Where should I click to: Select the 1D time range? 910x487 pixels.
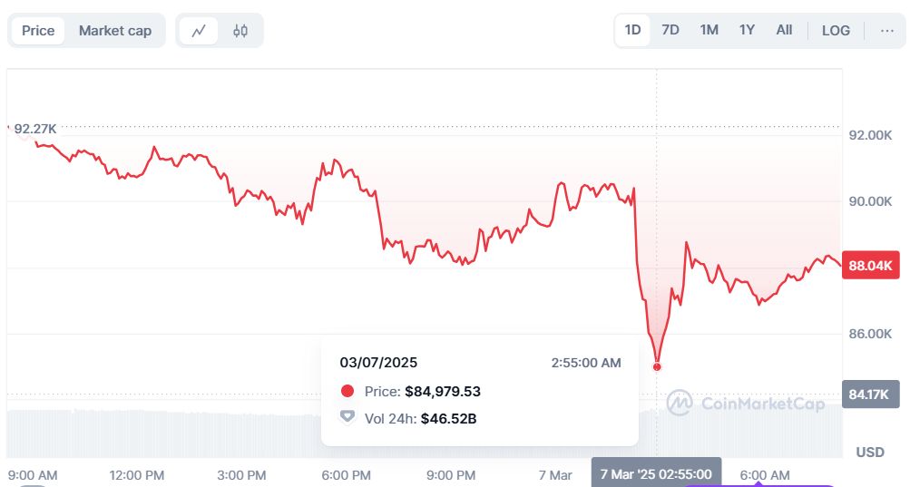[632, 30]
